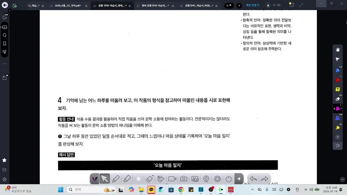Select the eraser in bottom toolbar
Screen dimensions: 347x195
pyautogui.click(x=150, y=179)
